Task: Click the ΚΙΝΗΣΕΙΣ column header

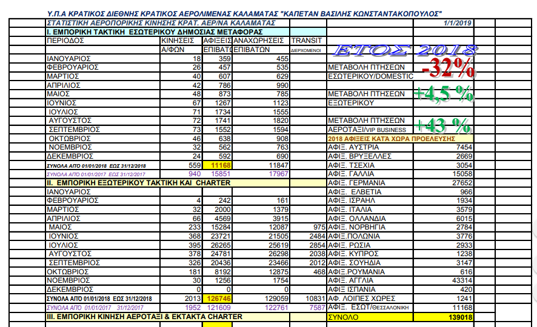Action: (x=178, y=41)
